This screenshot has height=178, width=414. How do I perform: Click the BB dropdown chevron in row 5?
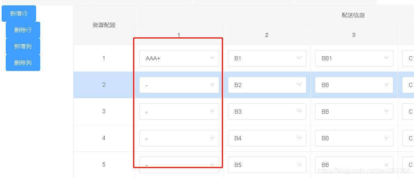386,165
